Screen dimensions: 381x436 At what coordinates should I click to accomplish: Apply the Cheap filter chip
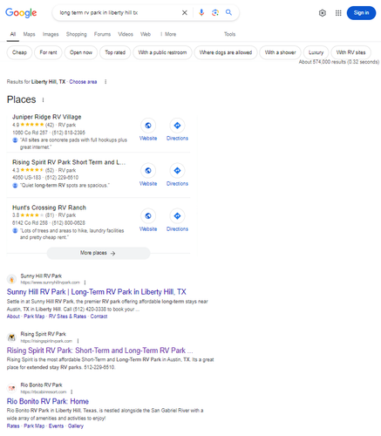tap(19, 52)
